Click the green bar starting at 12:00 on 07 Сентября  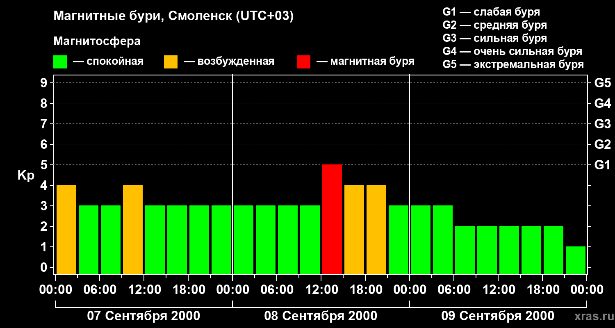click(155, 239)
